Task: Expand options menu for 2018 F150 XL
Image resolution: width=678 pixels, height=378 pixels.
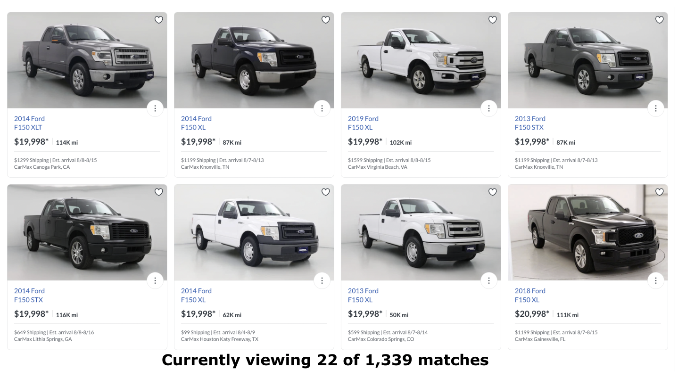Action: click(x=656, y=280)
